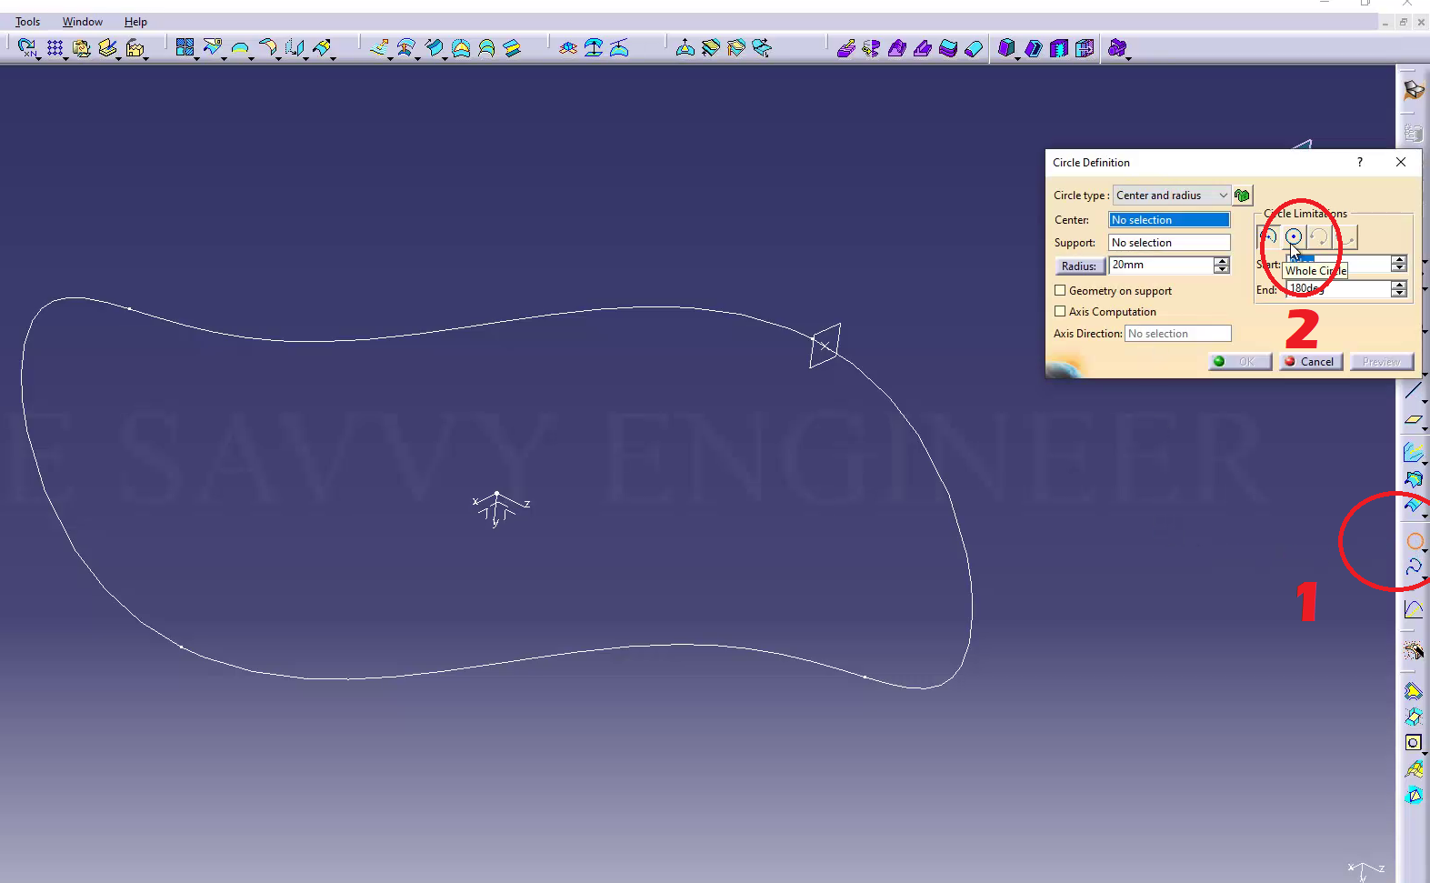Click the Center selection field
Viewport: 1430px width, 883px height.
(x=1169, y=220)
